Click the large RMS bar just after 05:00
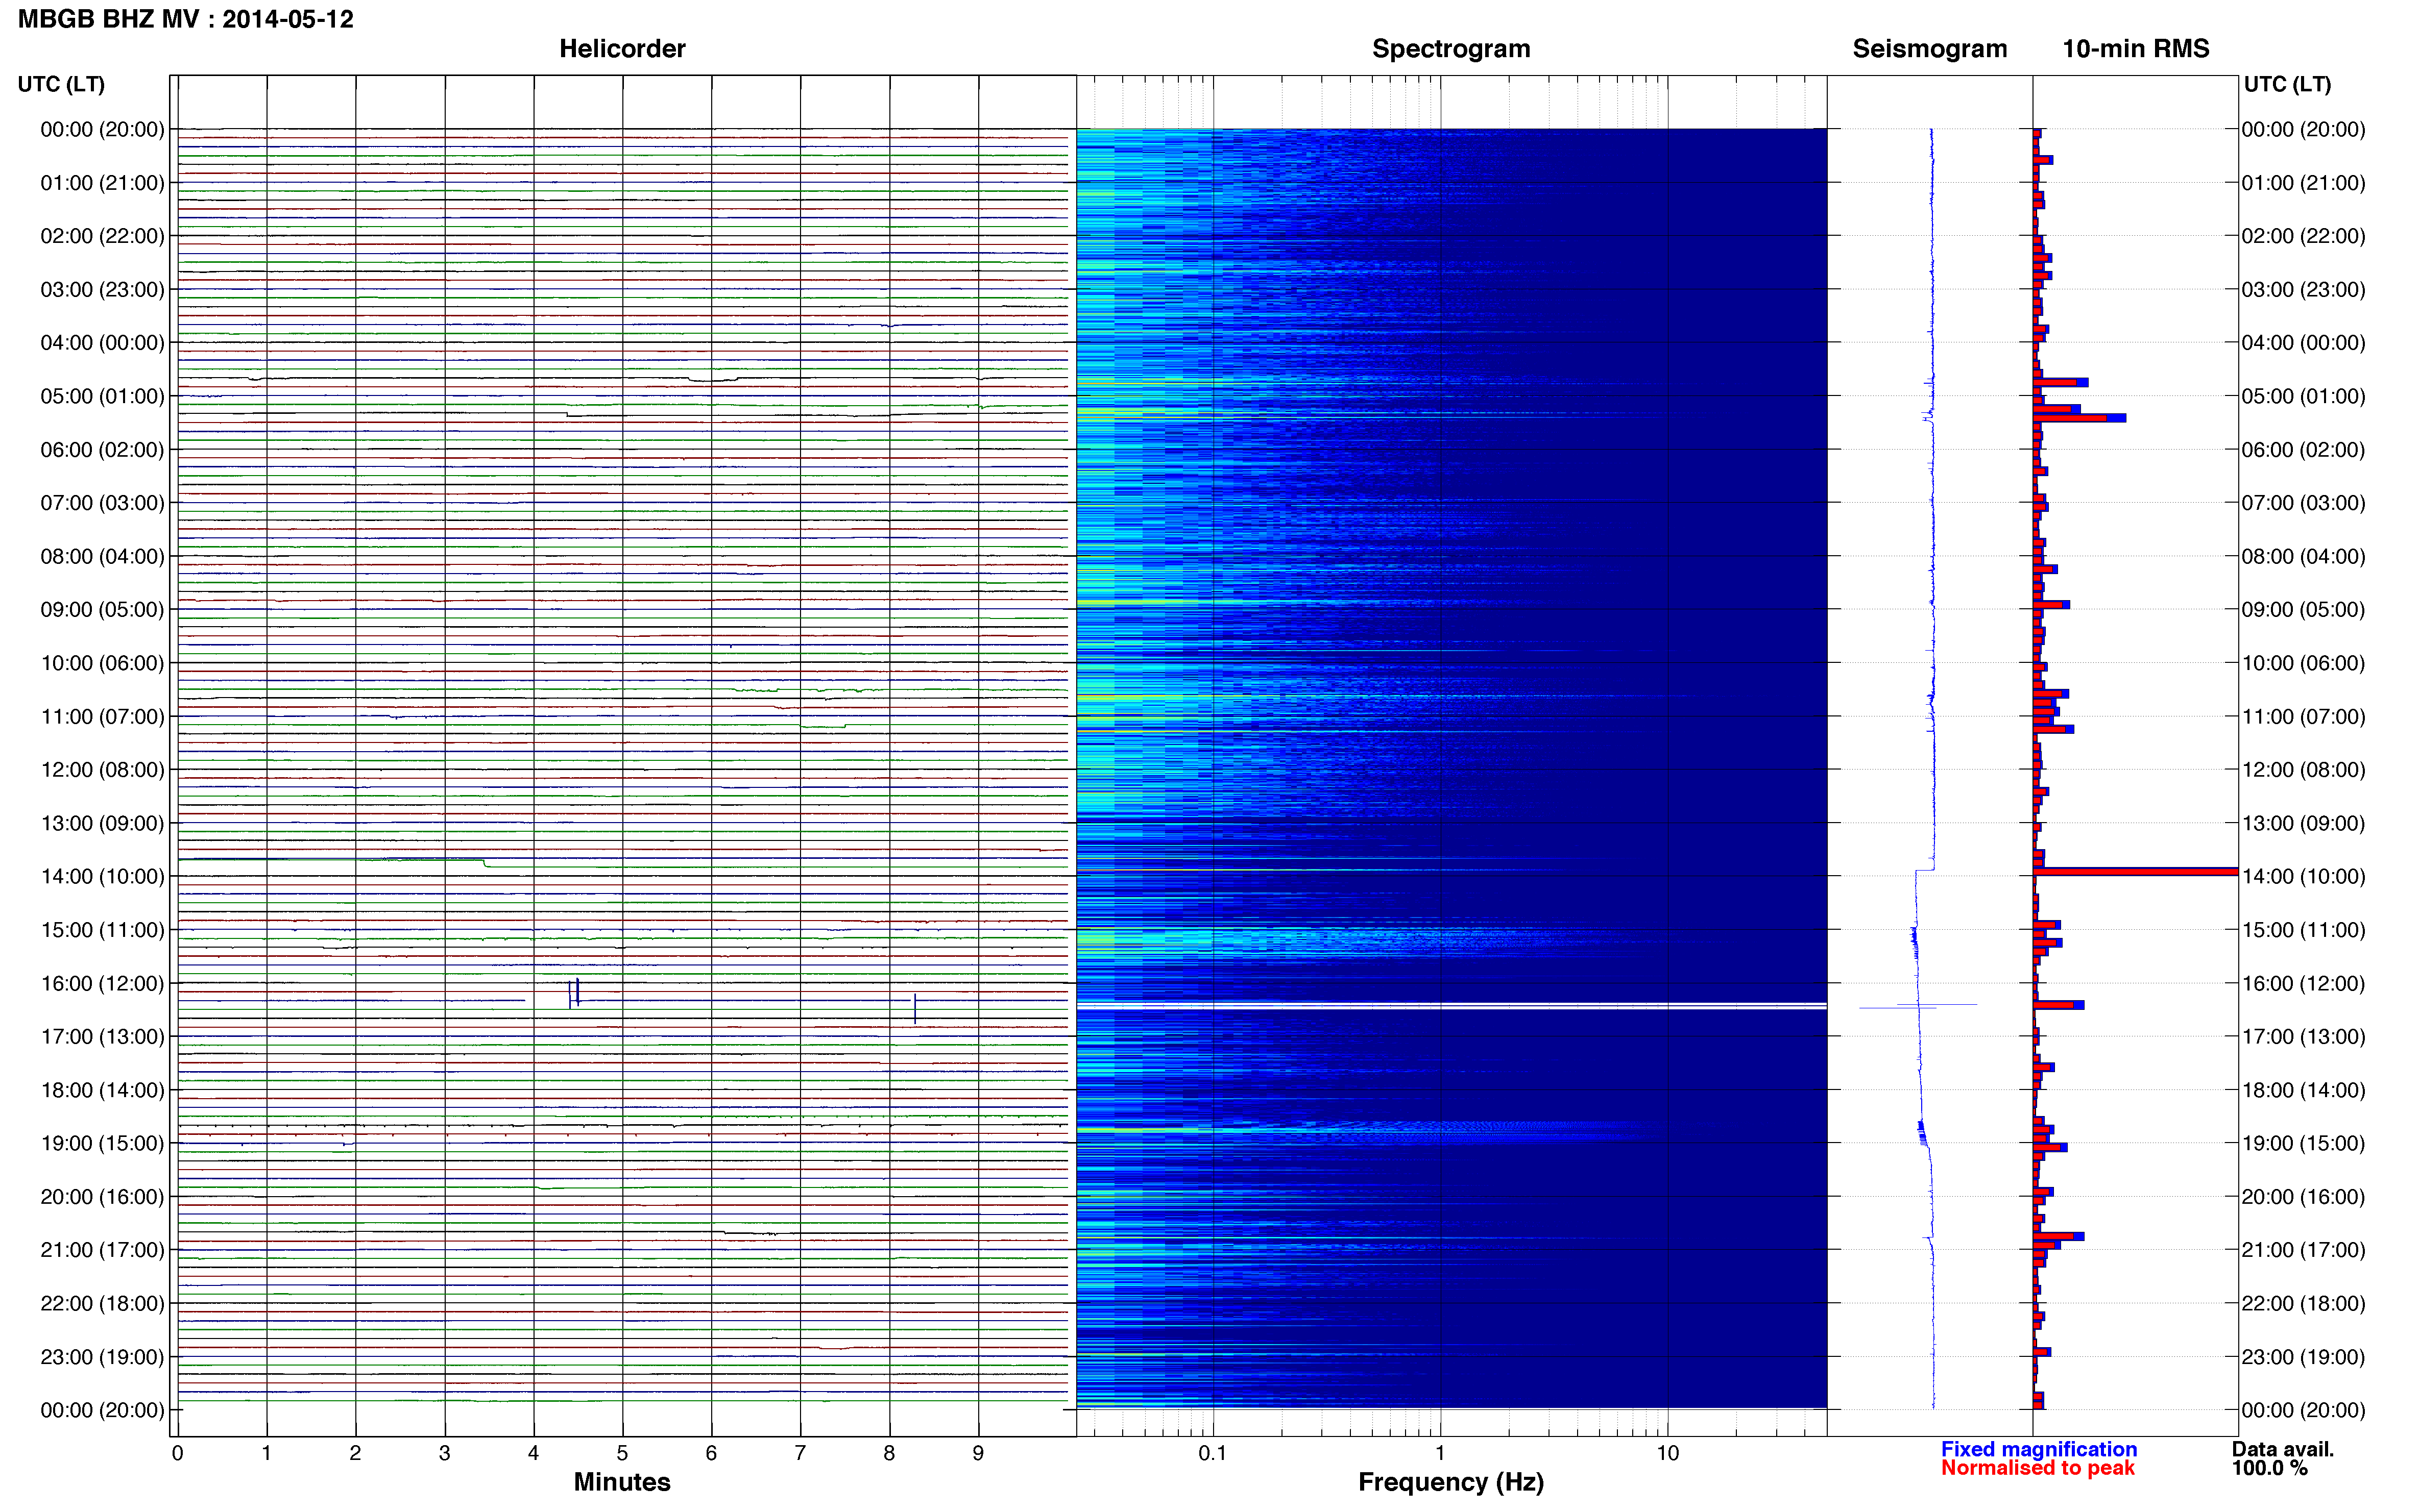 point(2079,418)
